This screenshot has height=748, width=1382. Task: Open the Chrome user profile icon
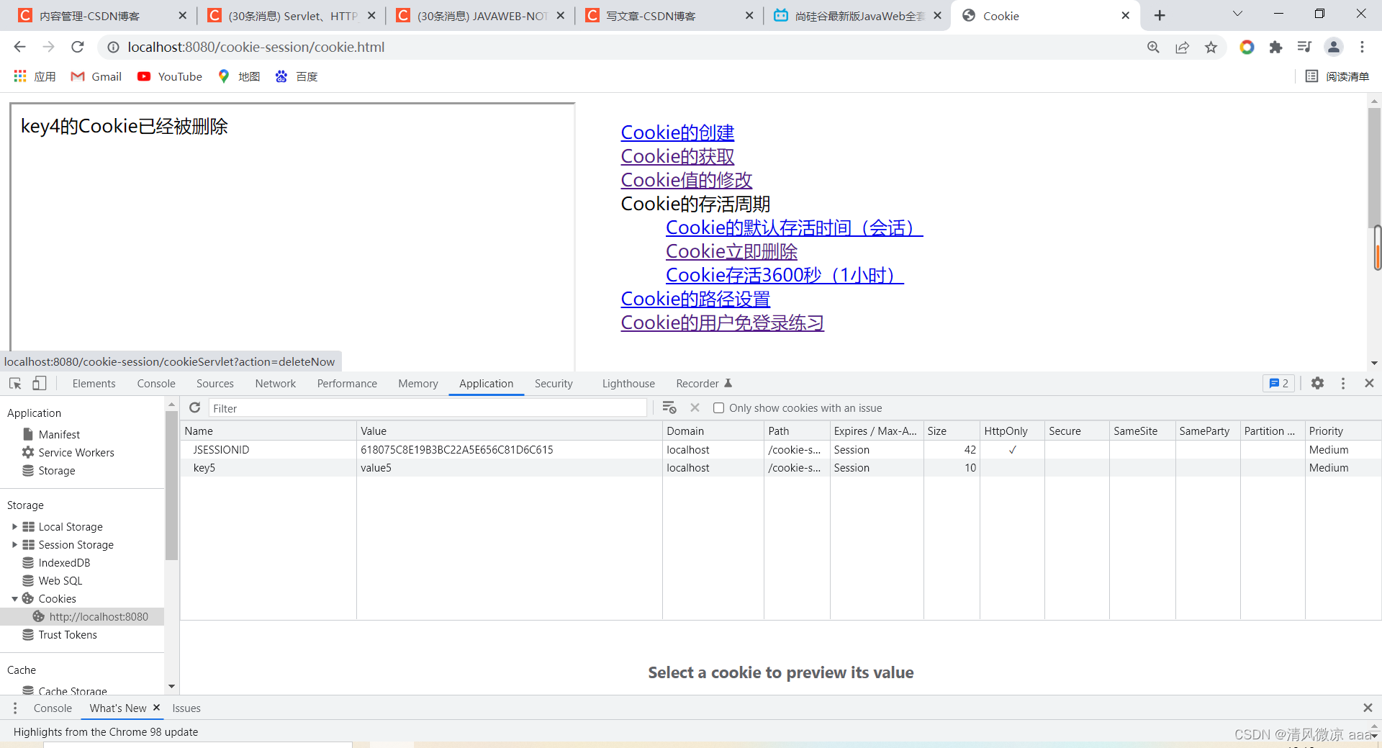1334,47
